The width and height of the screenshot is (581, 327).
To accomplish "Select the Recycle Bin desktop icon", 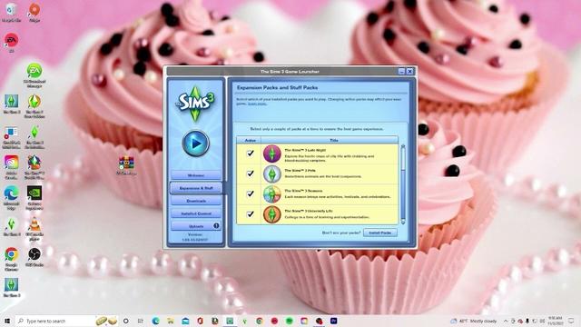I will pos(11,12).
